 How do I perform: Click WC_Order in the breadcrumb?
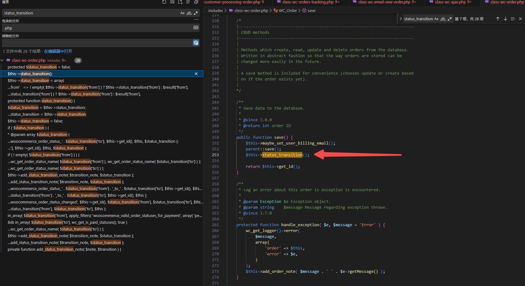[x=288, y=10]
